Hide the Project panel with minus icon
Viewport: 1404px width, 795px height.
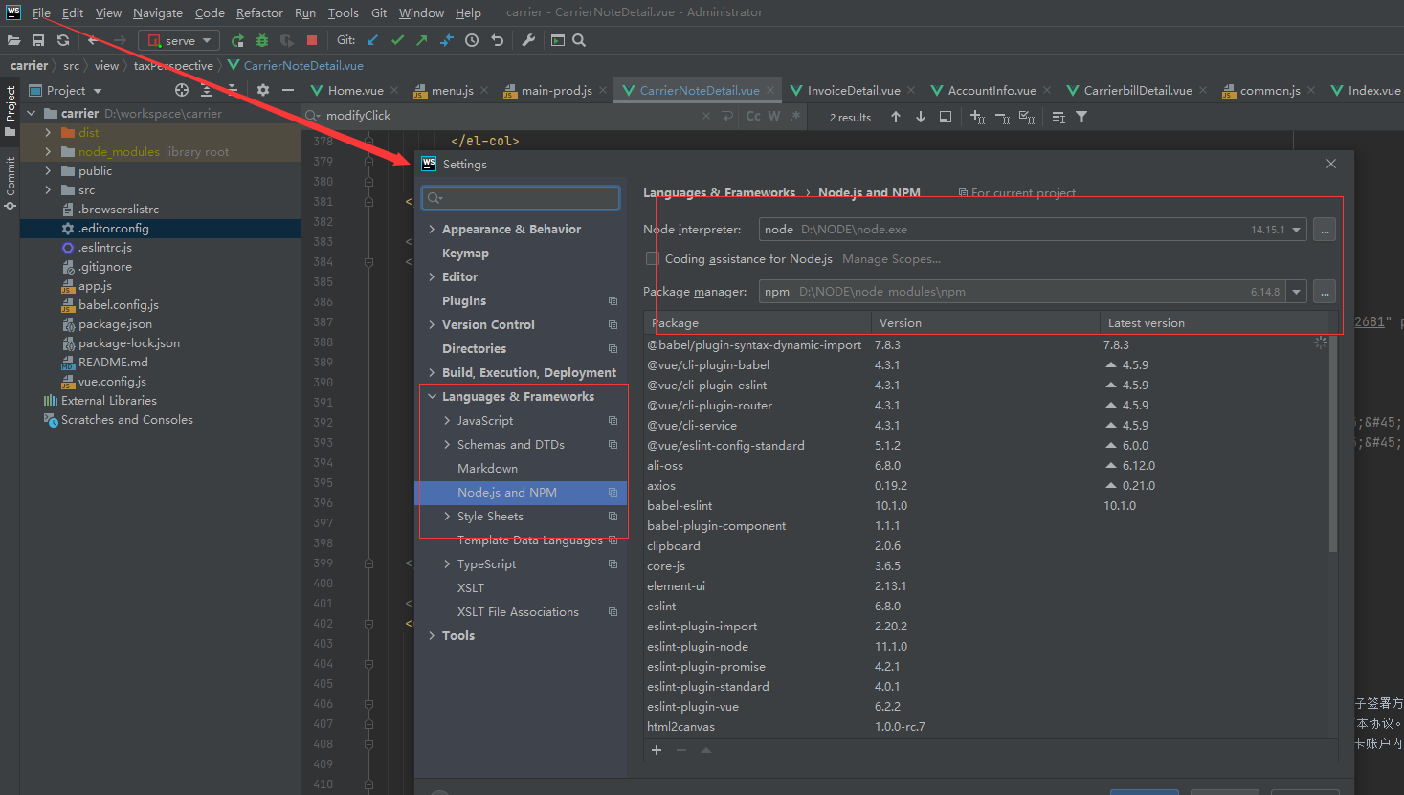(288, 90)
